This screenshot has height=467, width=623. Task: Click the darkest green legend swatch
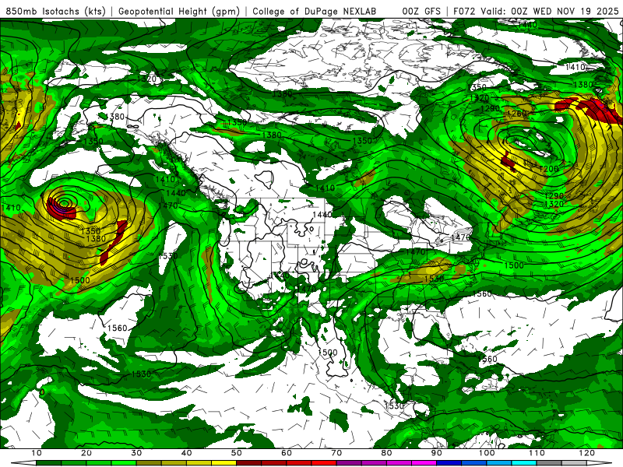tap(48, 463)
